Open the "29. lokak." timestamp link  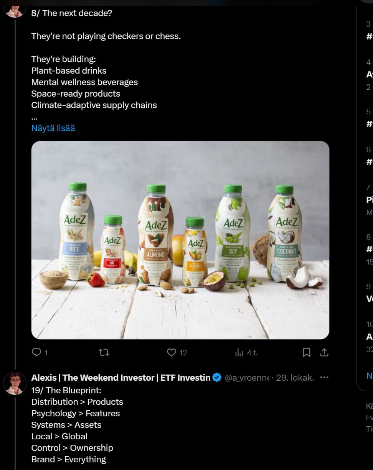pyautogui.click(x=295, y=378)
